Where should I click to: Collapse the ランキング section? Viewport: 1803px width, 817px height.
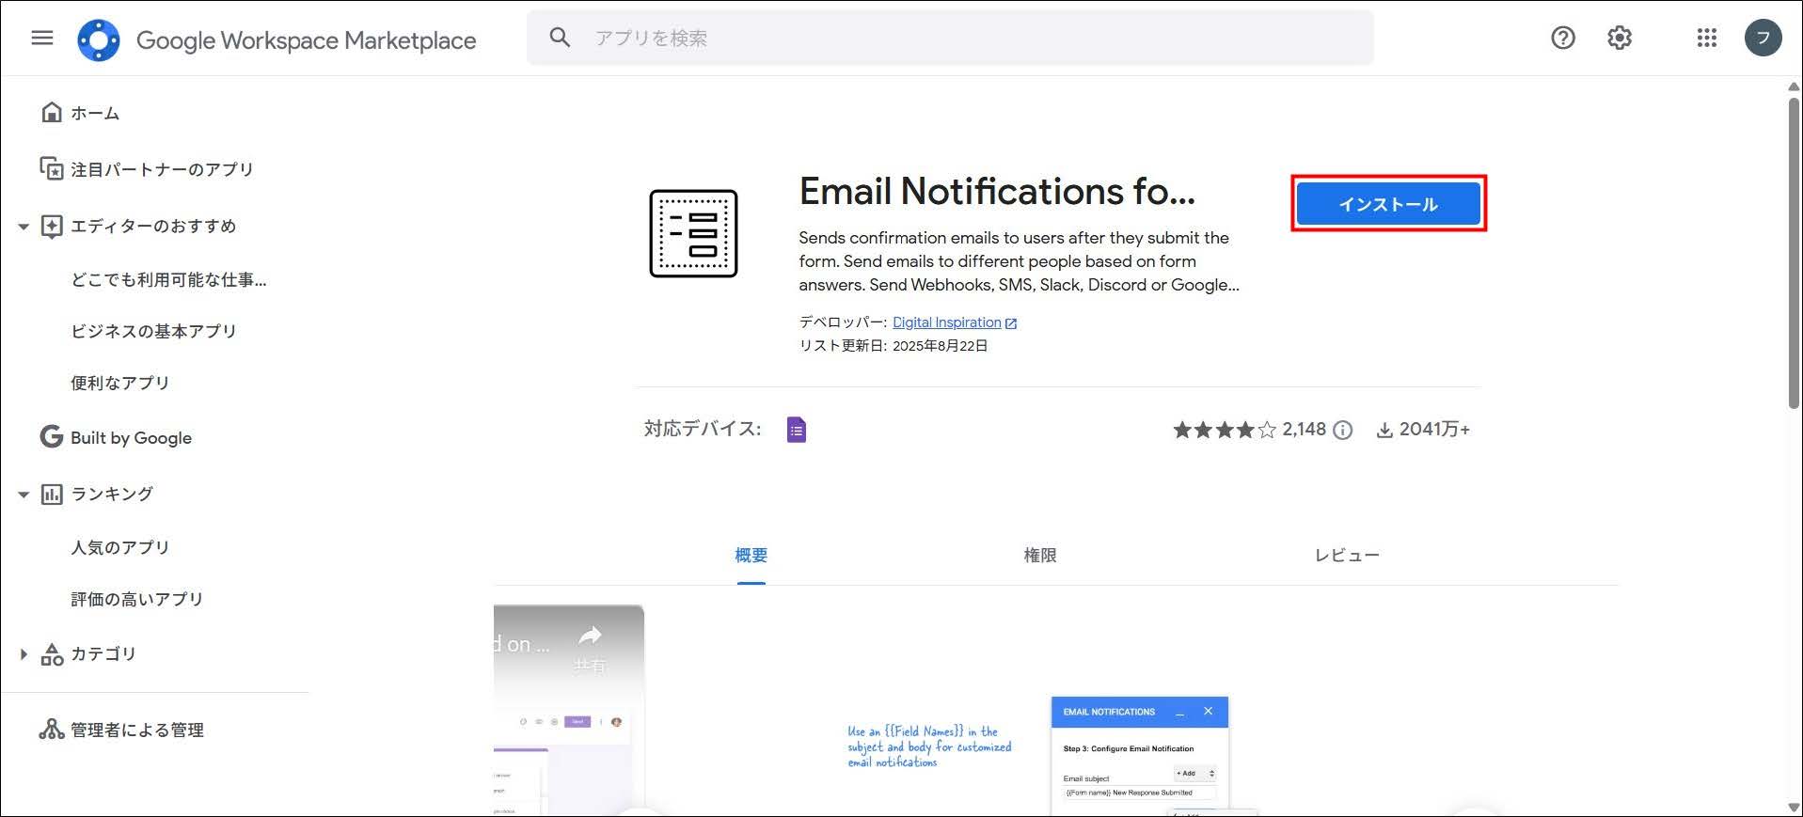pos(24,495)
